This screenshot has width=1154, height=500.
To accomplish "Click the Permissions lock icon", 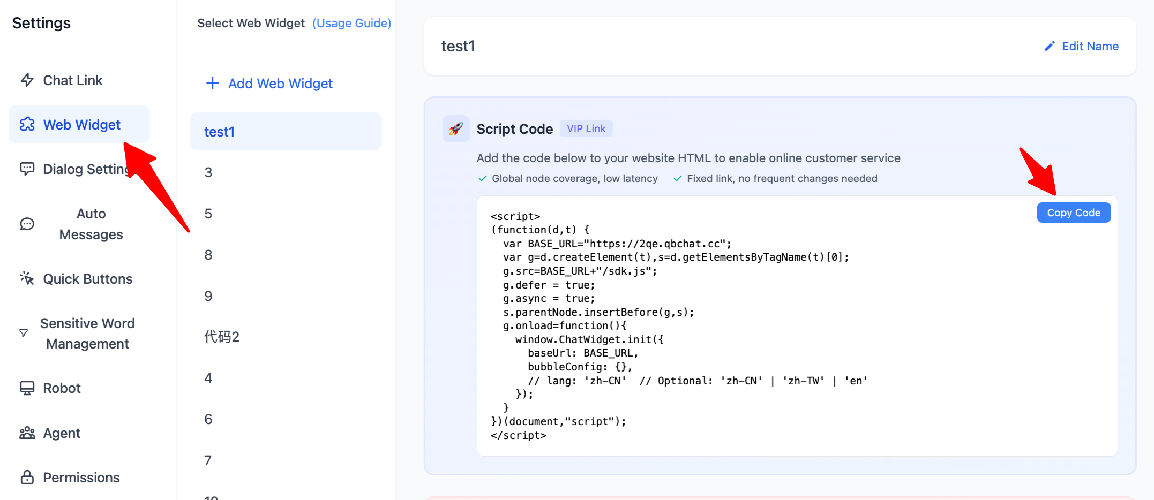I will point(27,477).
